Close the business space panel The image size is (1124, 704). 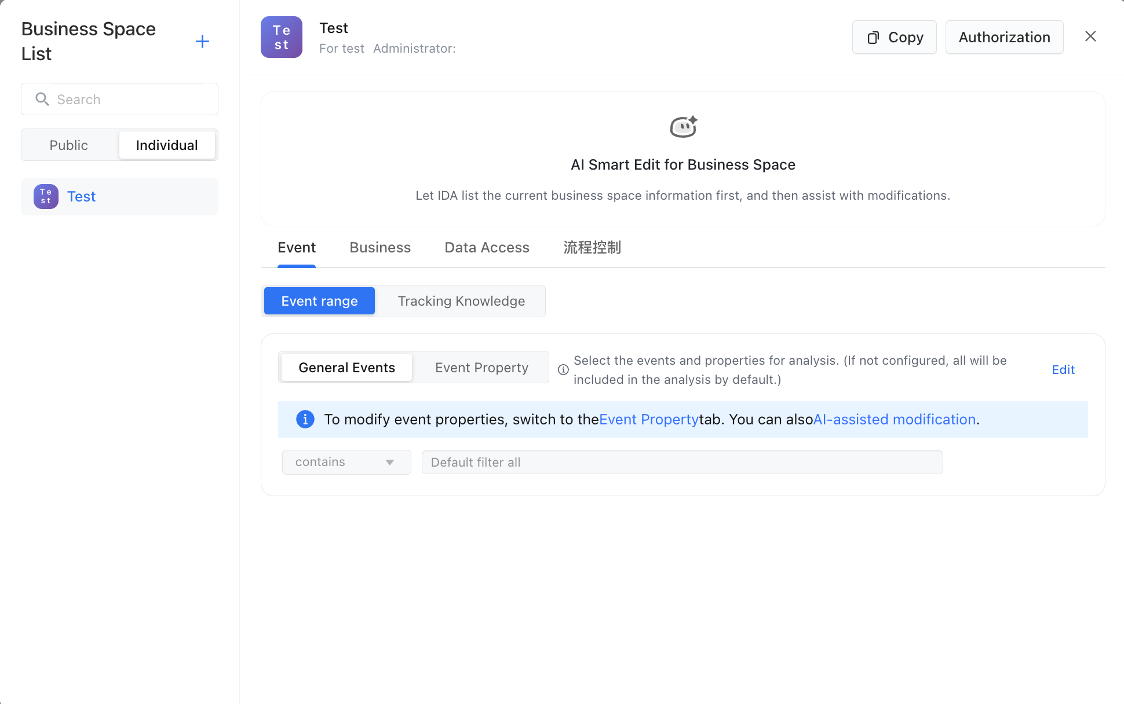coord(1090,36)
